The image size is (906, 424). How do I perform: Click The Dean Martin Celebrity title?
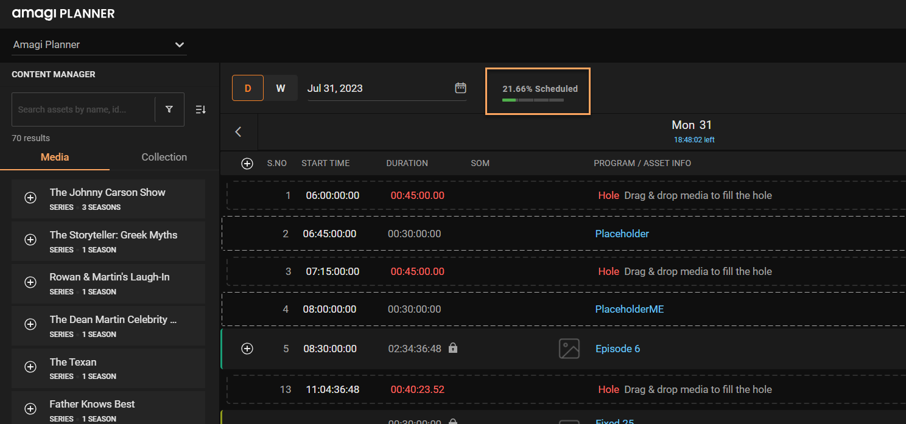click(113, 319)
